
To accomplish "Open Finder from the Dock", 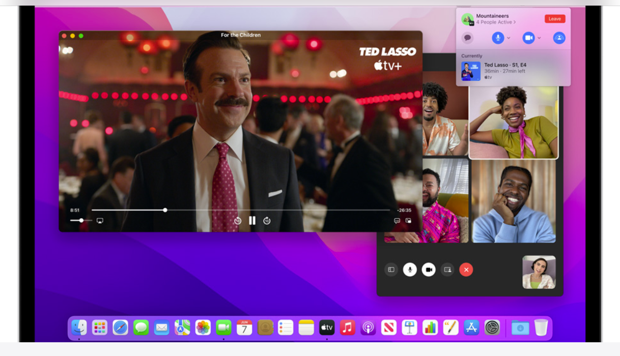I will pos(79,328).
